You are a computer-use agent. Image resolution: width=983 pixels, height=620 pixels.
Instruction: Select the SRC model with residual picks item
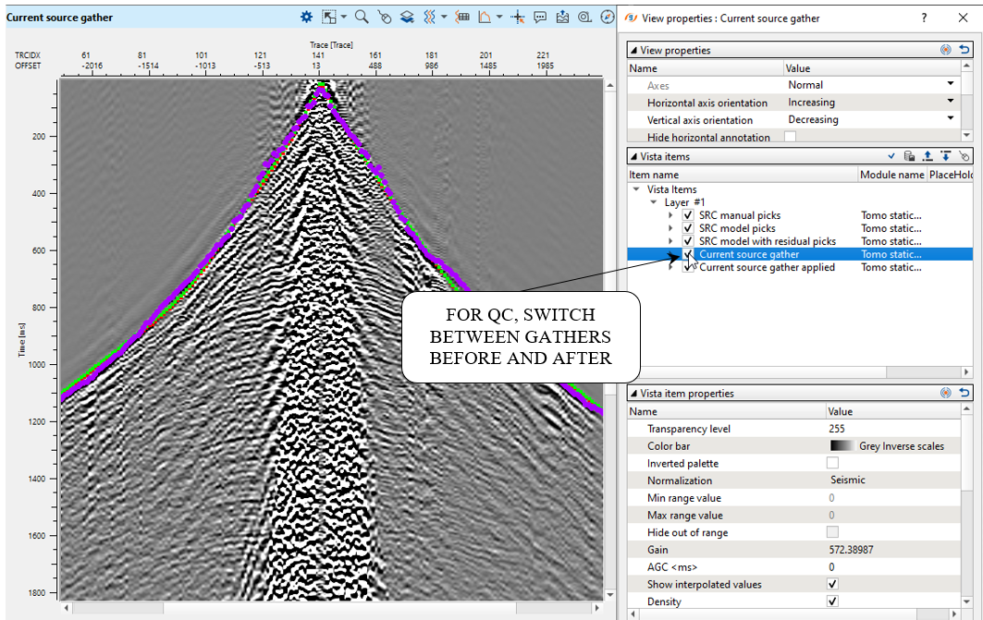click(767, 241)
